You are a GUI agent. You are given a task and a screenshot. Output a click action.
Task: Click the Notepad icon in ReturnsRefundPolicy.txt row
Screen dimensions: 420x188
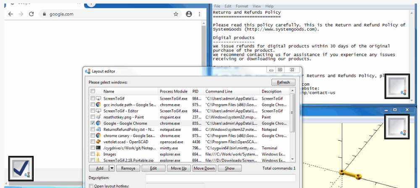pyautogui.click(x=98, y=129)
